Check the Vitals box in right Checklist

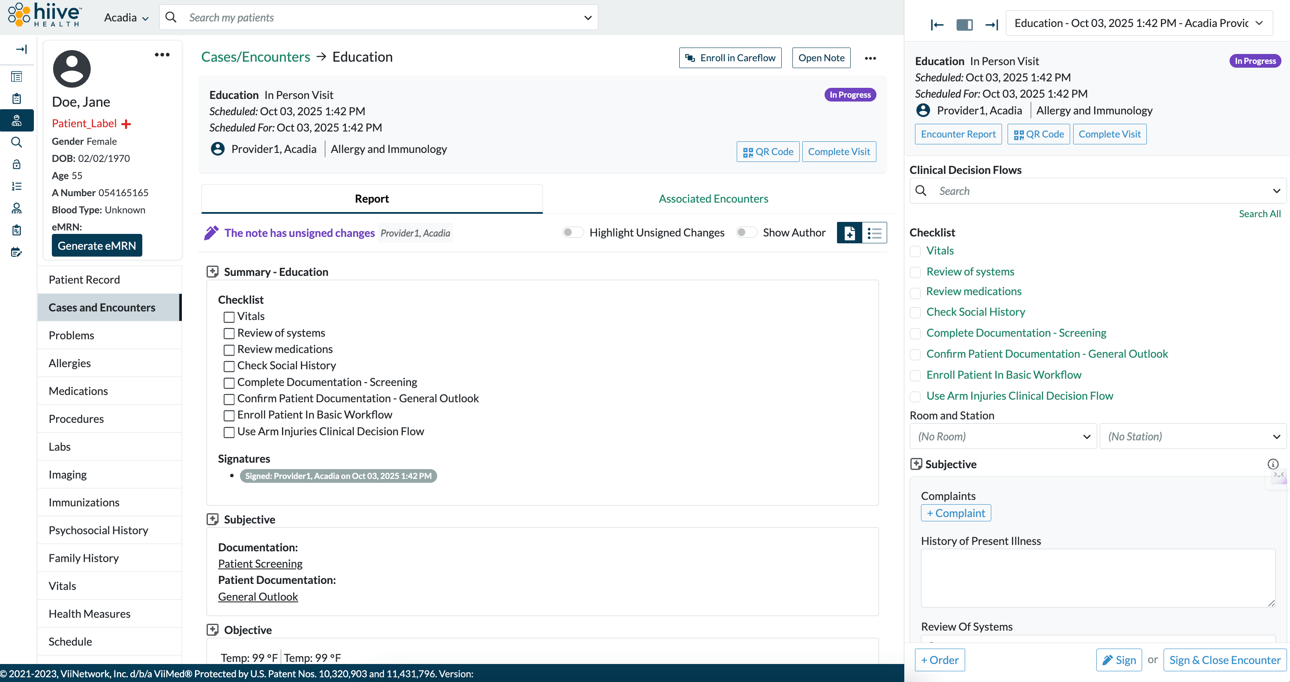[x=915, y=251]
